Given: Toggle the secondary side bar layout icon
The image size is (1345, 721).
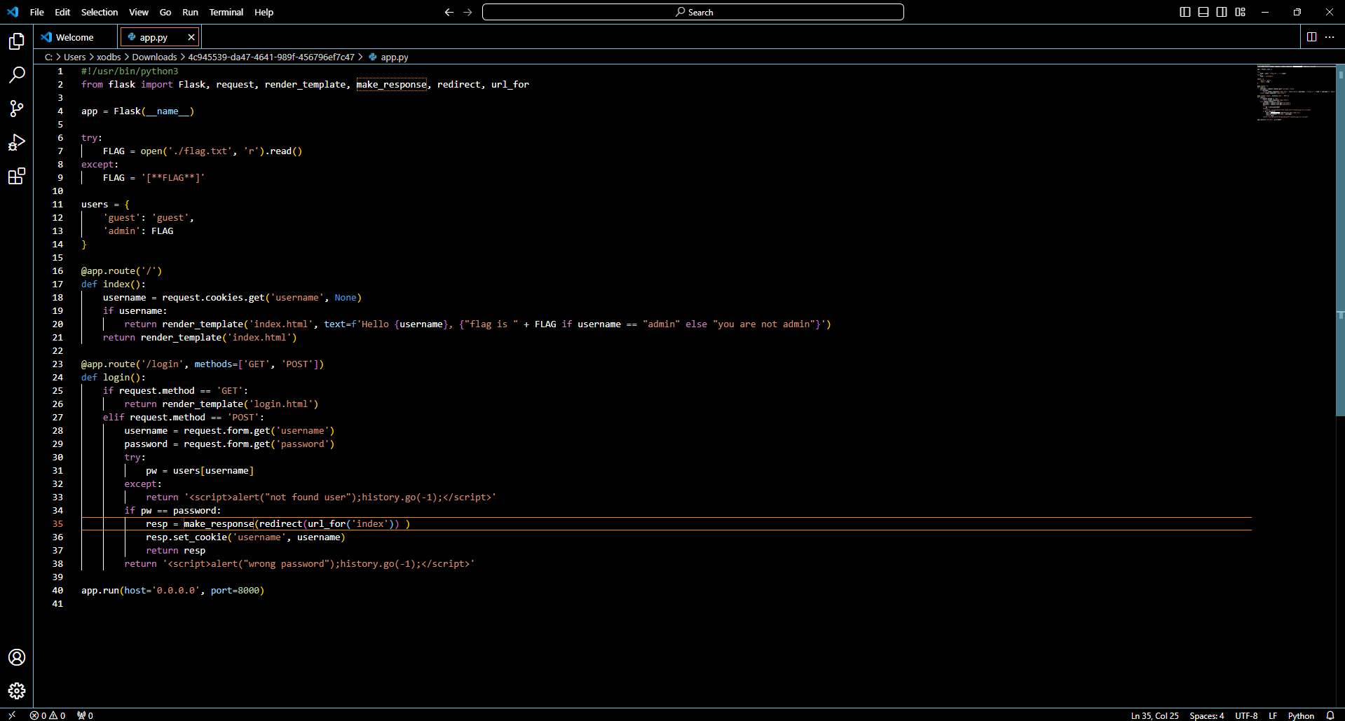Looking at the screenshot, I should pyautogui.click(x=1222, y=12).
